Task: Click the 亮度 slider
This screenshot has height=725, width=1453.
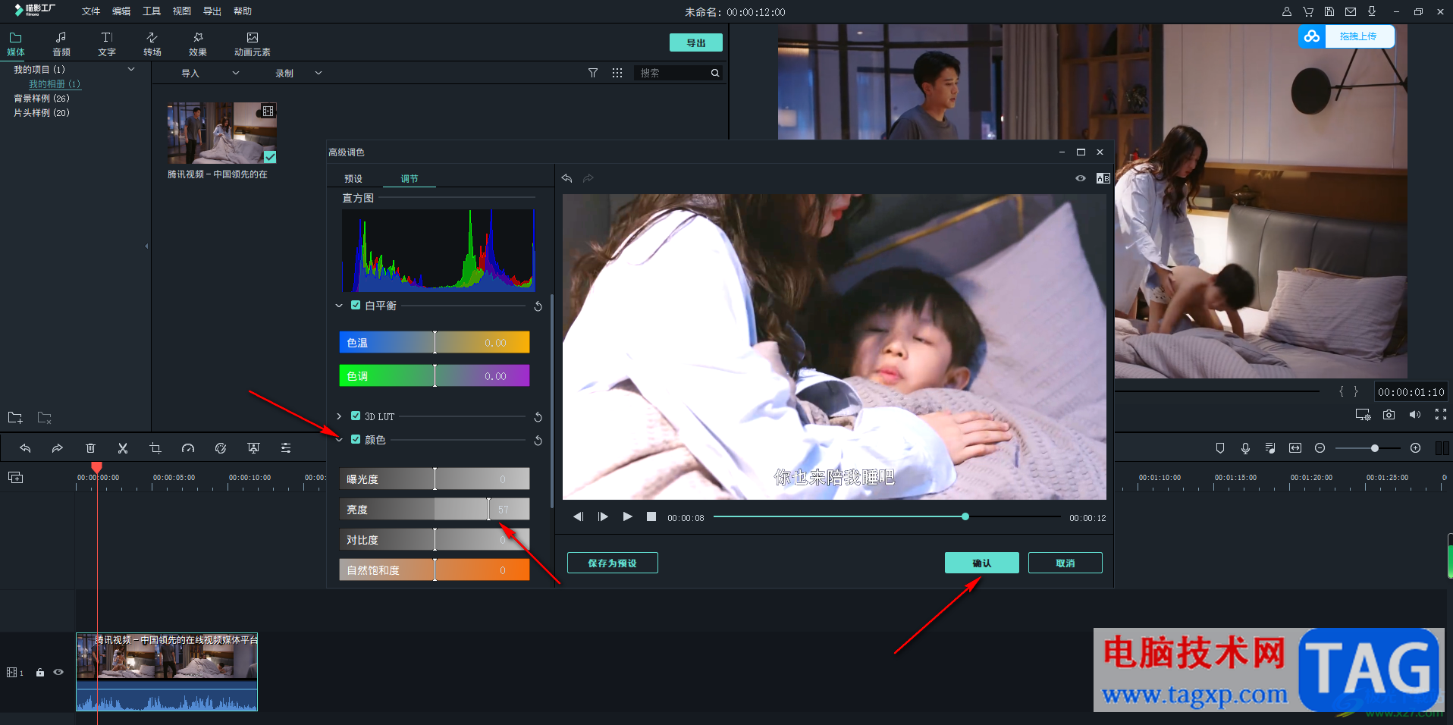Action: [435, 509]
